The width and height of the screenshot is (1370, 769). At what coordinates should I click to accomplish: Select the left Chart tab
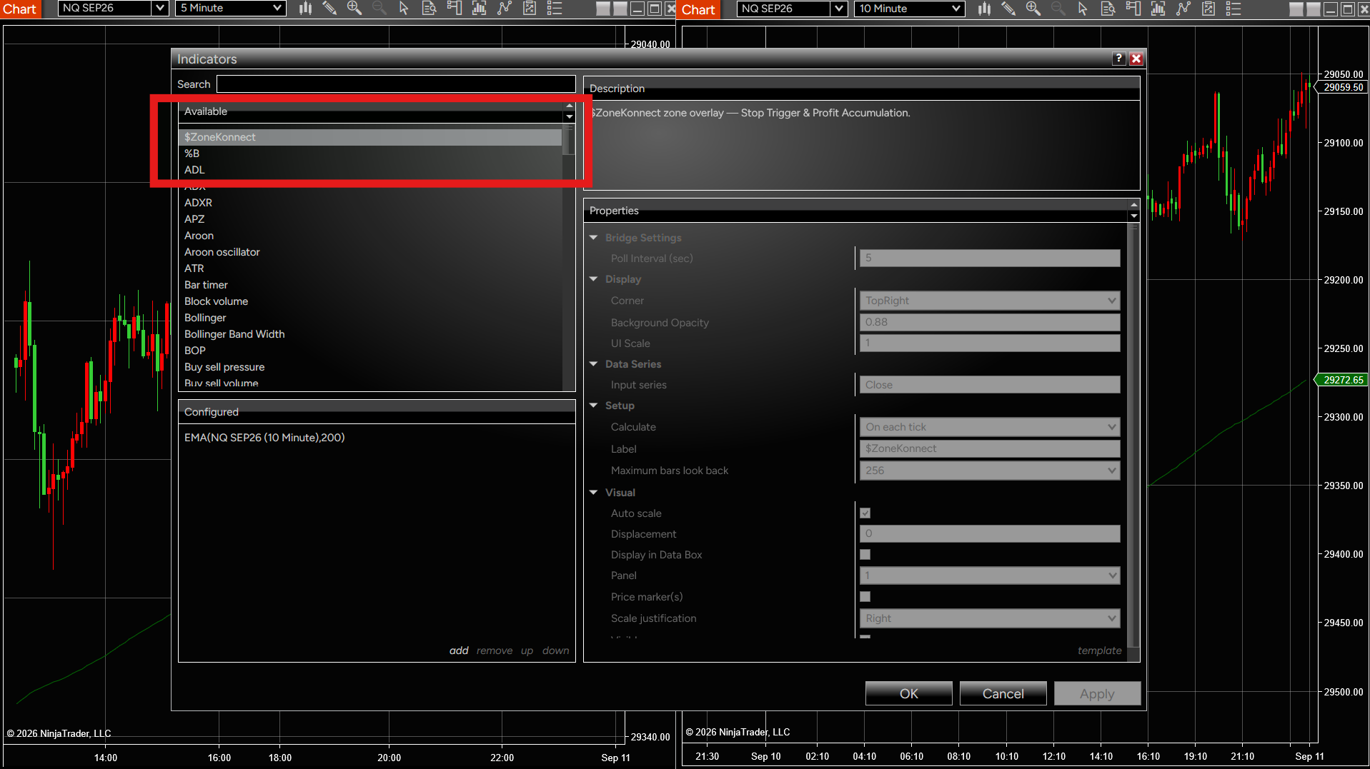[19, 9]
